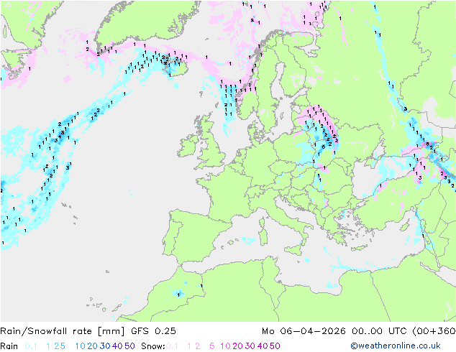Click the pale pink Snow 0.1 legend value

pyautogui.click(x=172, y=346)
